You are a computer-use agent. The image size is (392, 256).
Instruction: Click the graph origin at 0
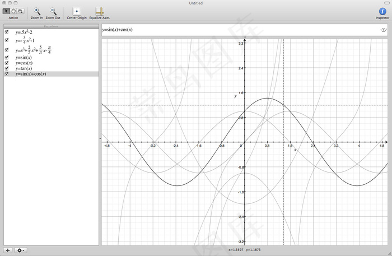click(x=245, y=142)
